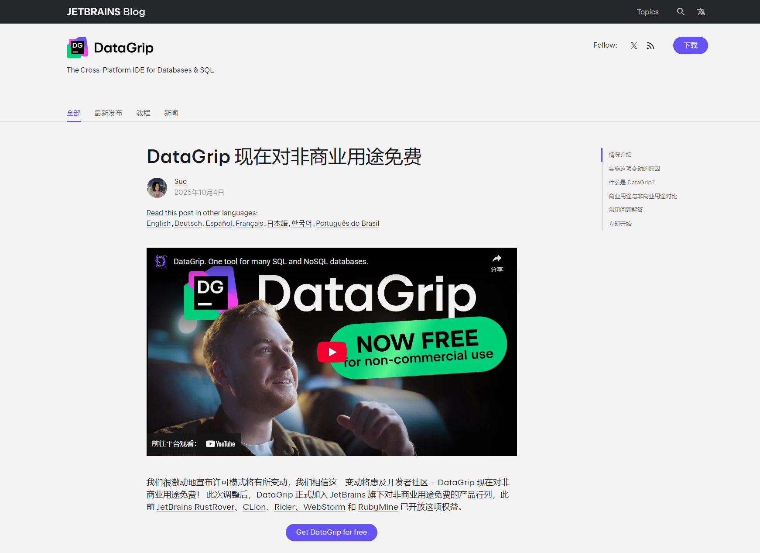760x553 pixels.
Task: Switch to the 新闻 tab
Action: [171, 113]
